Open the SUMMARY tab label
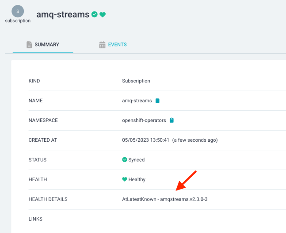Screen dimensions: 286x233 pos(47,45)
